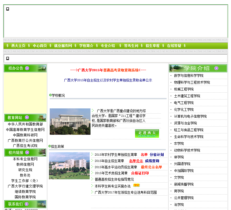Click the 成绩查询 link
Viewport: 231px width, 210px height.
coord(152,161)
